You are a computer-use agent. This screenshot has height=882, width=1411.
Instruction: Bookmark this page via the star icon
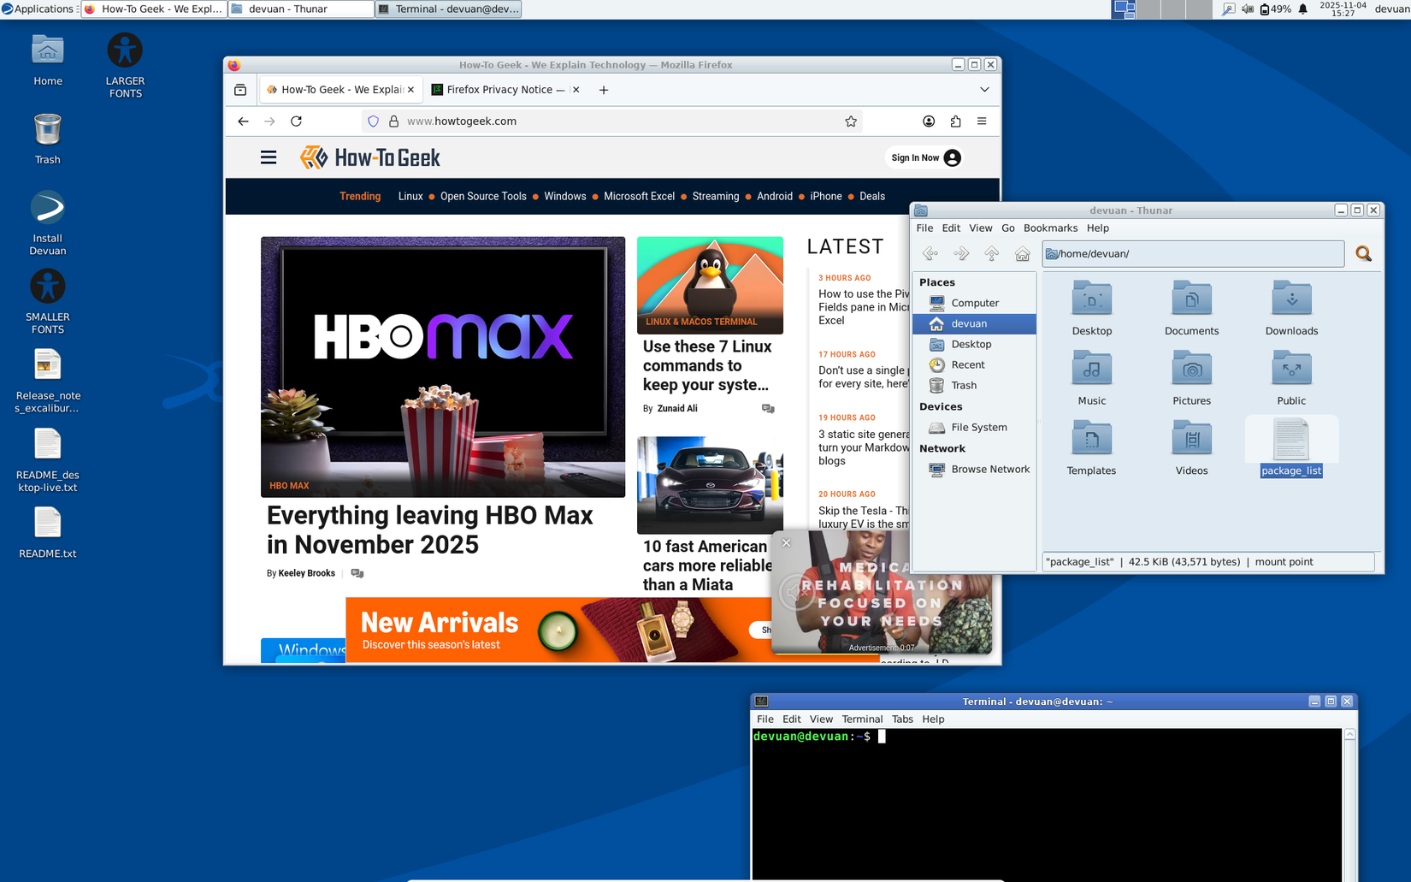point(851,121)
